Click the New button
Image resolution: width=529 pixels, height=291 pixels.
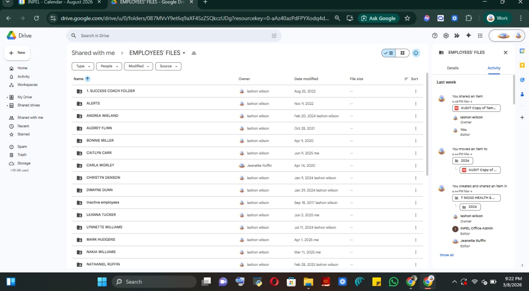coord(17,53)
